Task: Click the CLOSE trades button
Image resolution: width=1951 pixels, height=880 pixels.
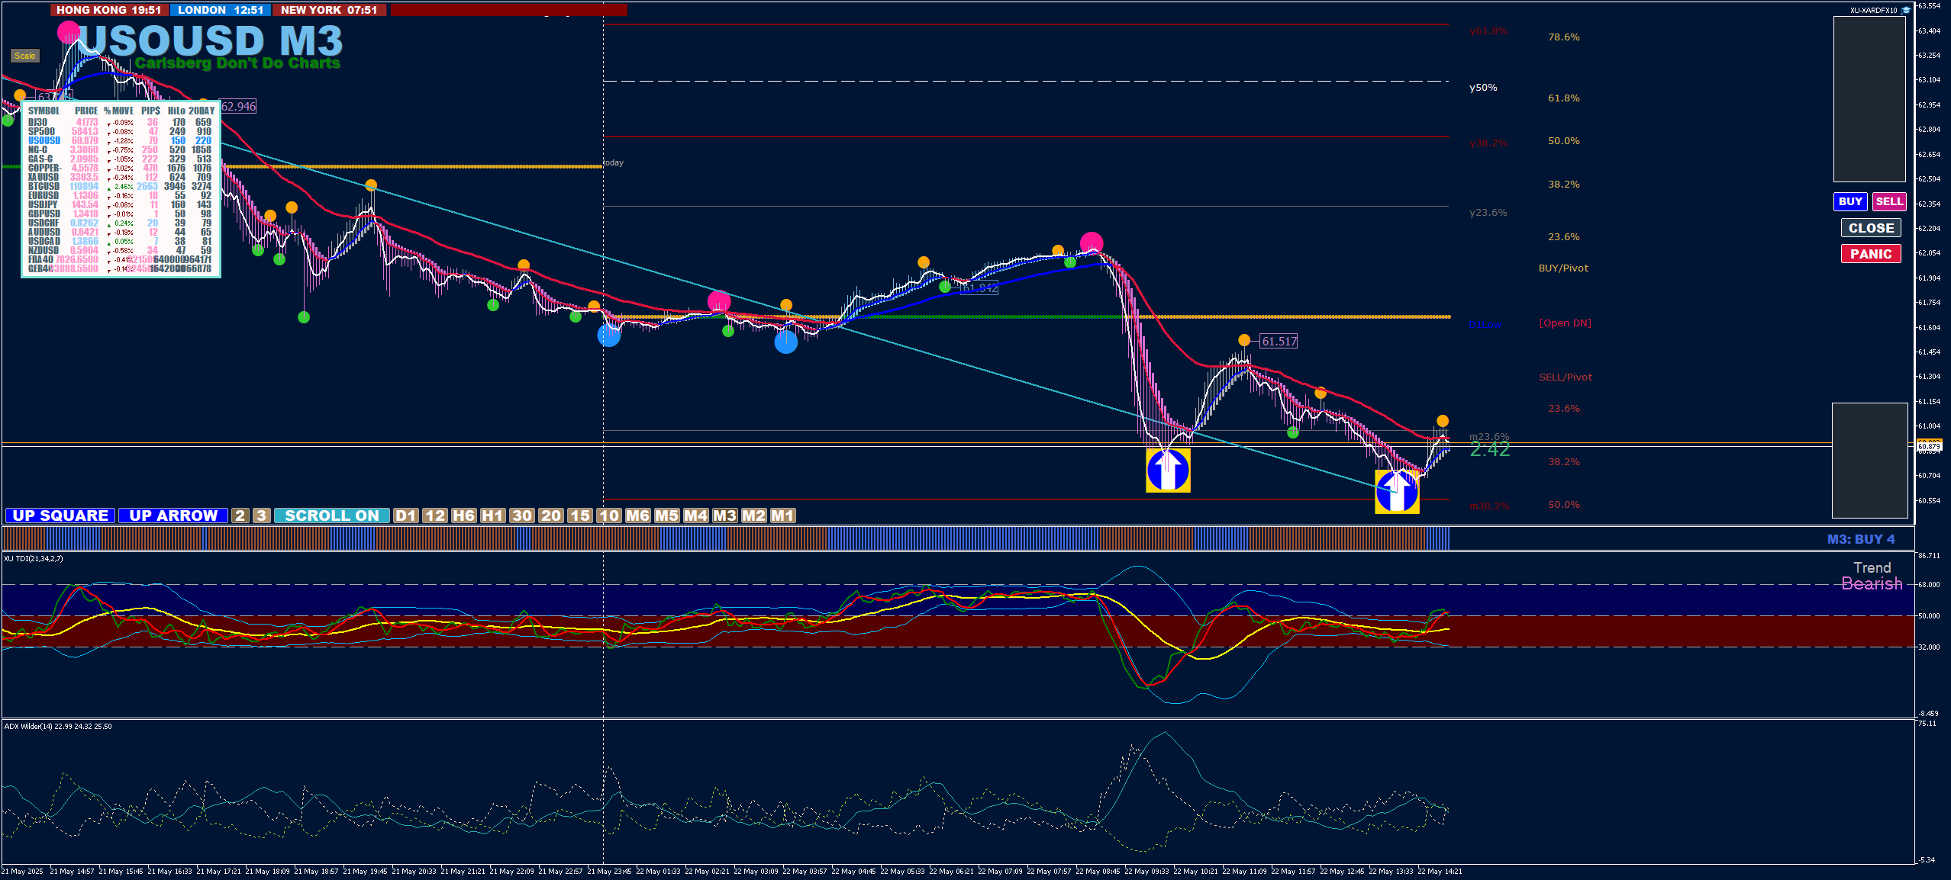Action: 1870,228
